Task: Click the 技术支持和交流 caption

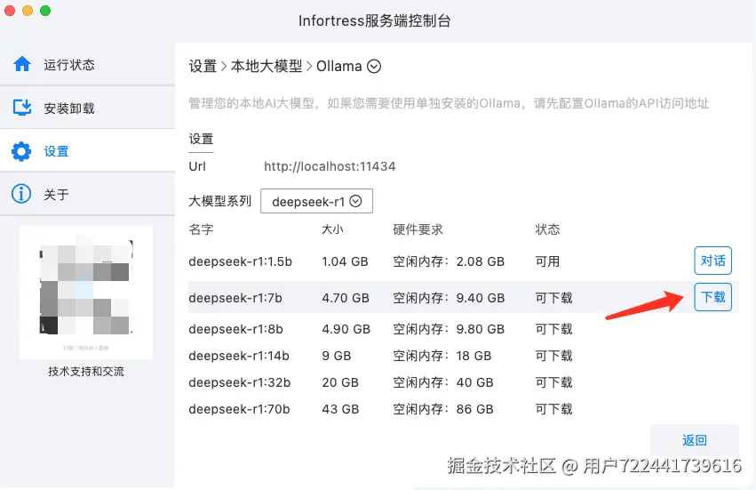Action: [x=86, y=371]
